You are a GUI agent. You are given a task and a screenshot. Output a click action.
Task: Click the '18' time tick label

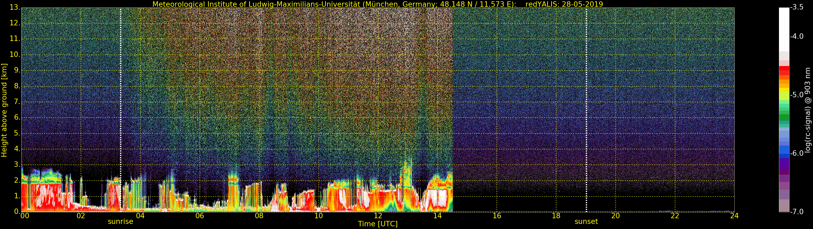click(x=556, y=216)
